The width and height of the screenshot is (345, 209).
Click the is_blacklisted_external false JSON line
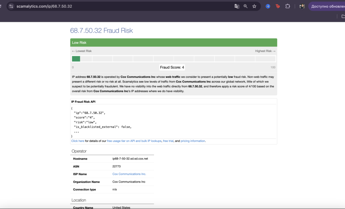point(103,127)
